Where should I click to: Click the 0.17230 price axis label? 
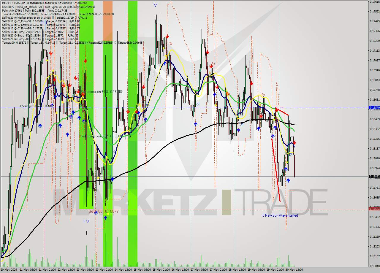(374, 41)
